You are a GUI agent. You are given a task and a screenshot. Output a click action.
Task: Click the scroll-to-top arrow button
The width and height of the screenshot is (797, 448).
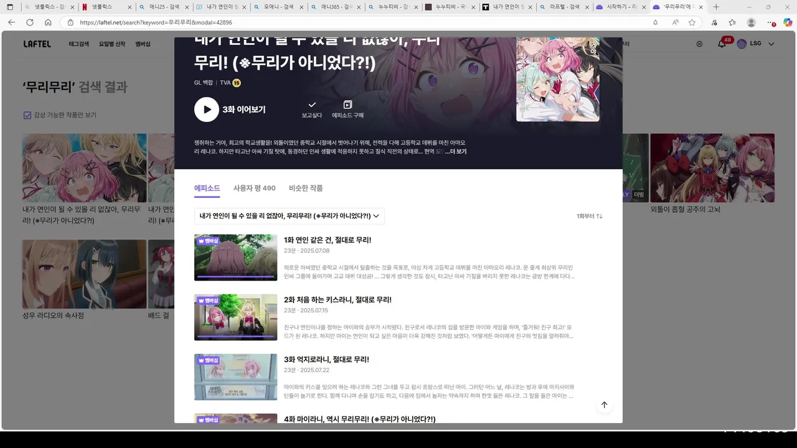(x=604, y=405)
